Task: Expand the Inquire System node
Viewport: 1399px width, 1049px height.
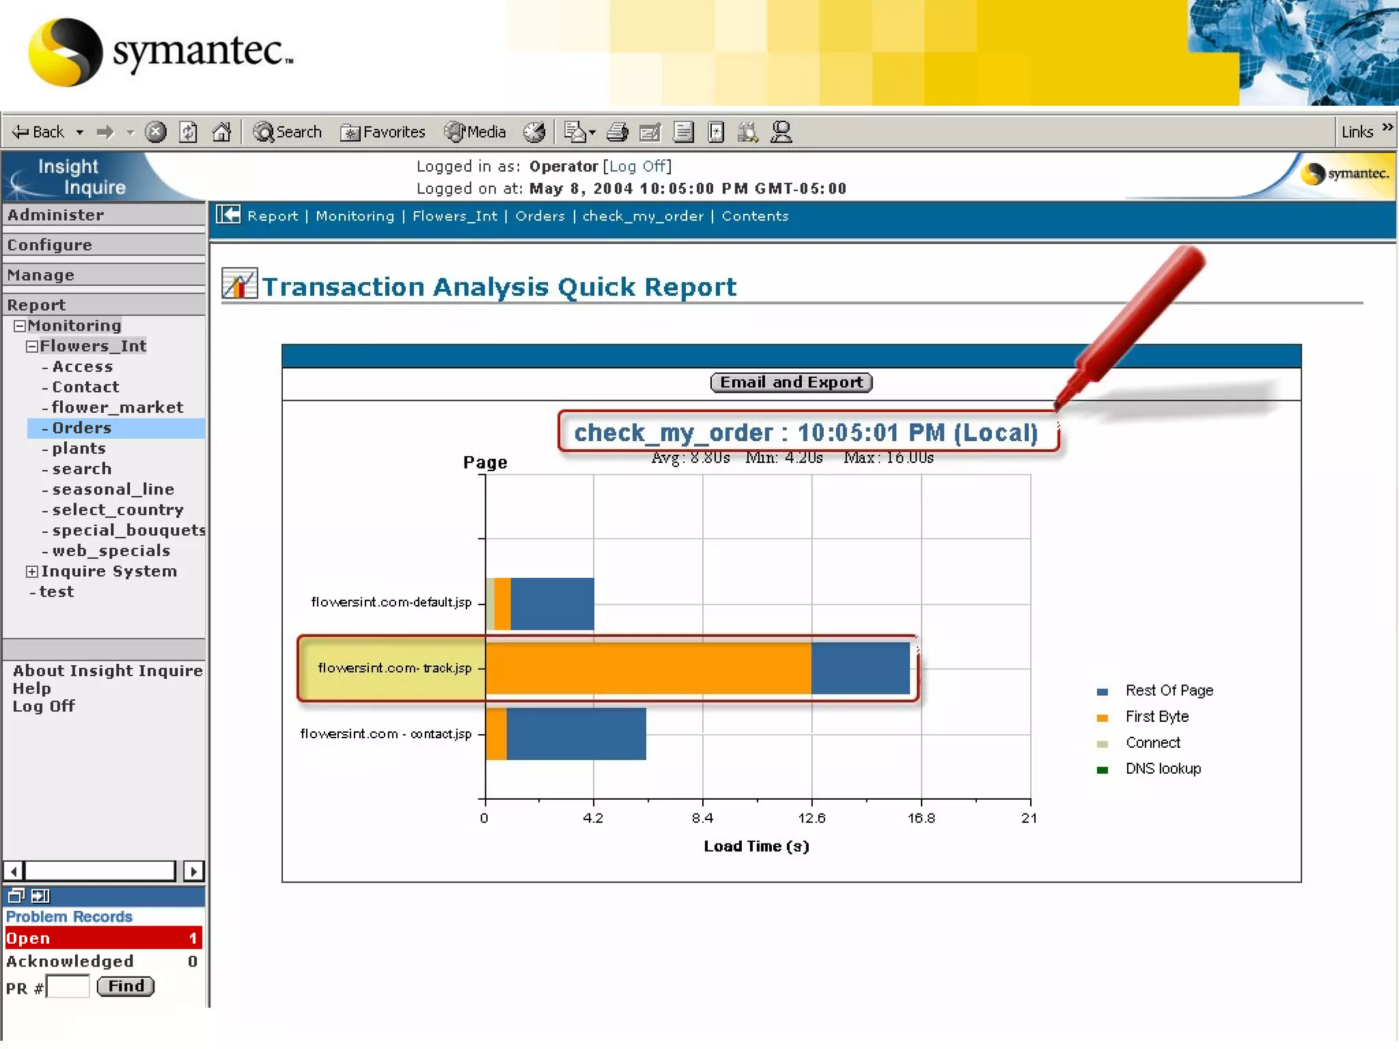Action: tap(32, 572)
